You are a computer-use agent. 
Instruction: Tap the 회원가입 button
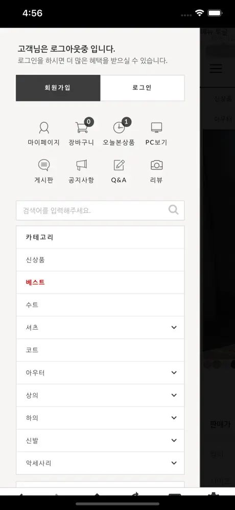click(x=58, y=88)
